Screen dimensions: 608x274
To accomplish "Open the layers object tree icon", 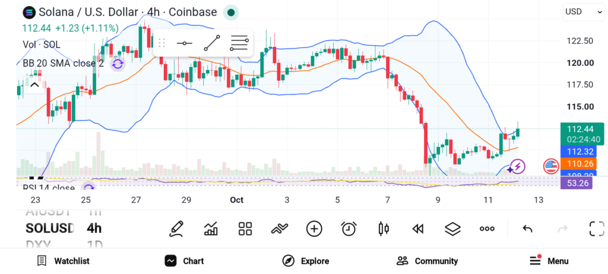I will pos(452,229).
